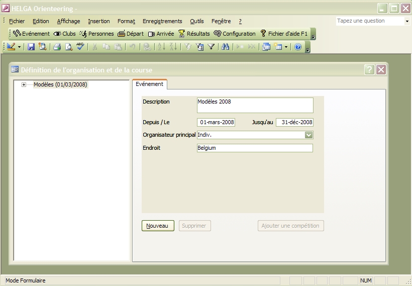Open the view mode dropdown arrow
The image size is (412, 286).
click(19, 47)
